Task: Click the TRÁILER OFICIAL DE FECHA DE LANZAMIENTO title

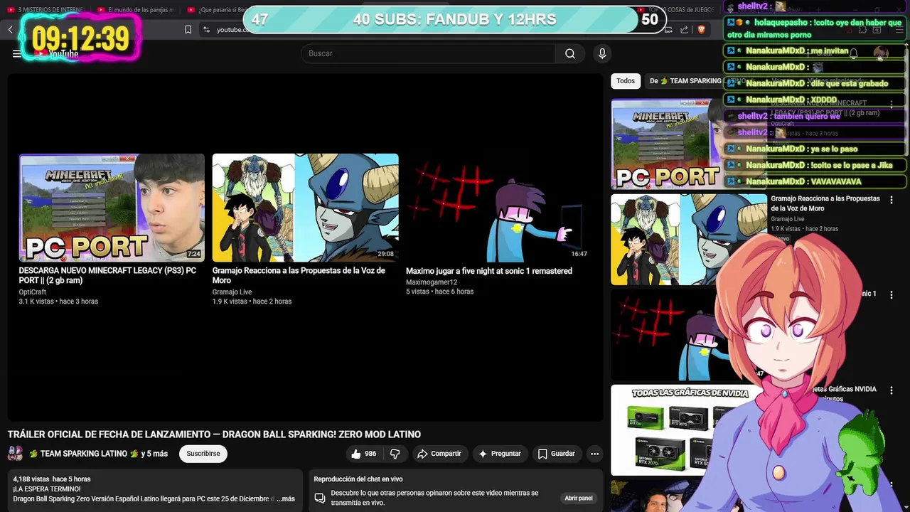Action: click(x=214, y=434)
